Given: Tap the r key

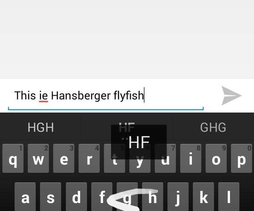Looking at the screenshot, I should pos(89,158).
